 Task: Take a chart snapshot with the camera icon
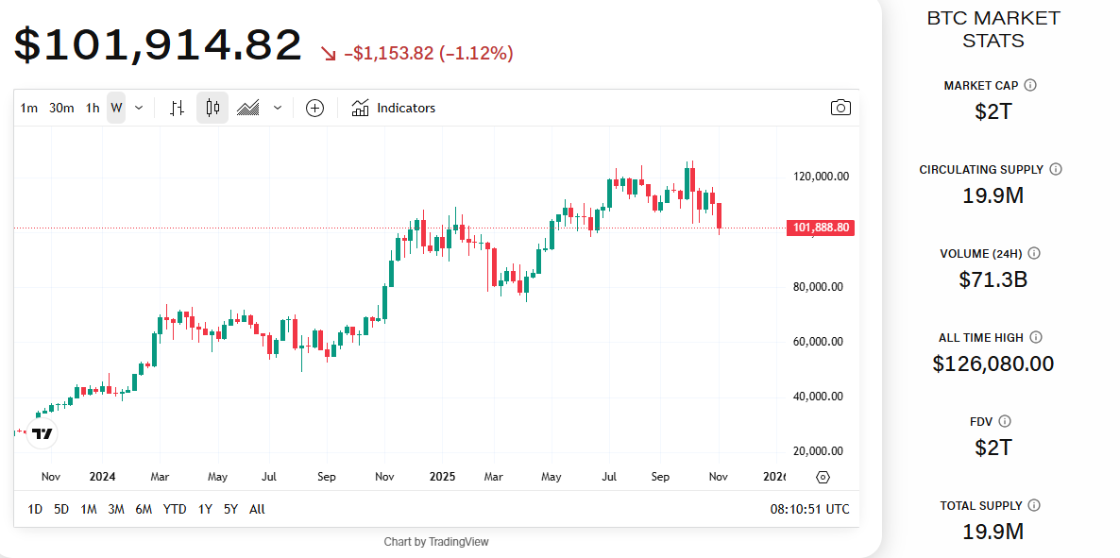pos(840,108)
